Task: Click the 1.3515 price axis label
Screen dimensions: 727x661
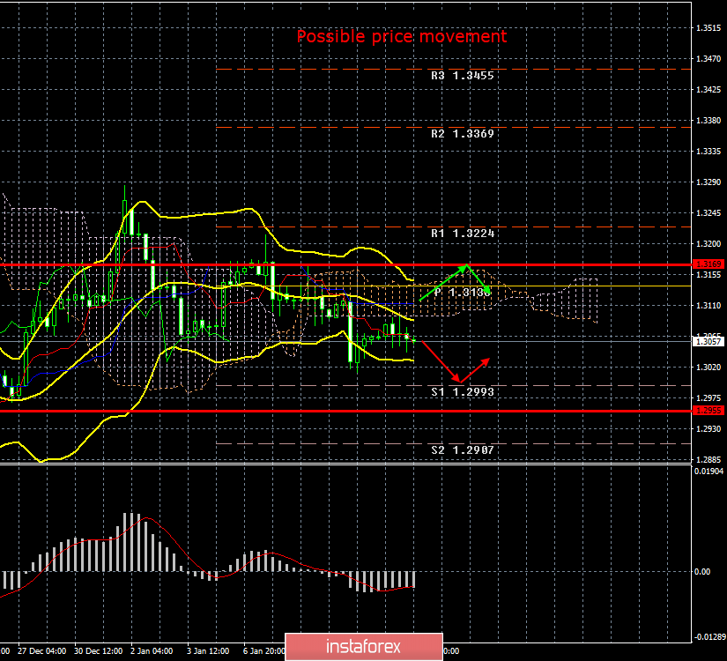Action: [x=708, y=28]
